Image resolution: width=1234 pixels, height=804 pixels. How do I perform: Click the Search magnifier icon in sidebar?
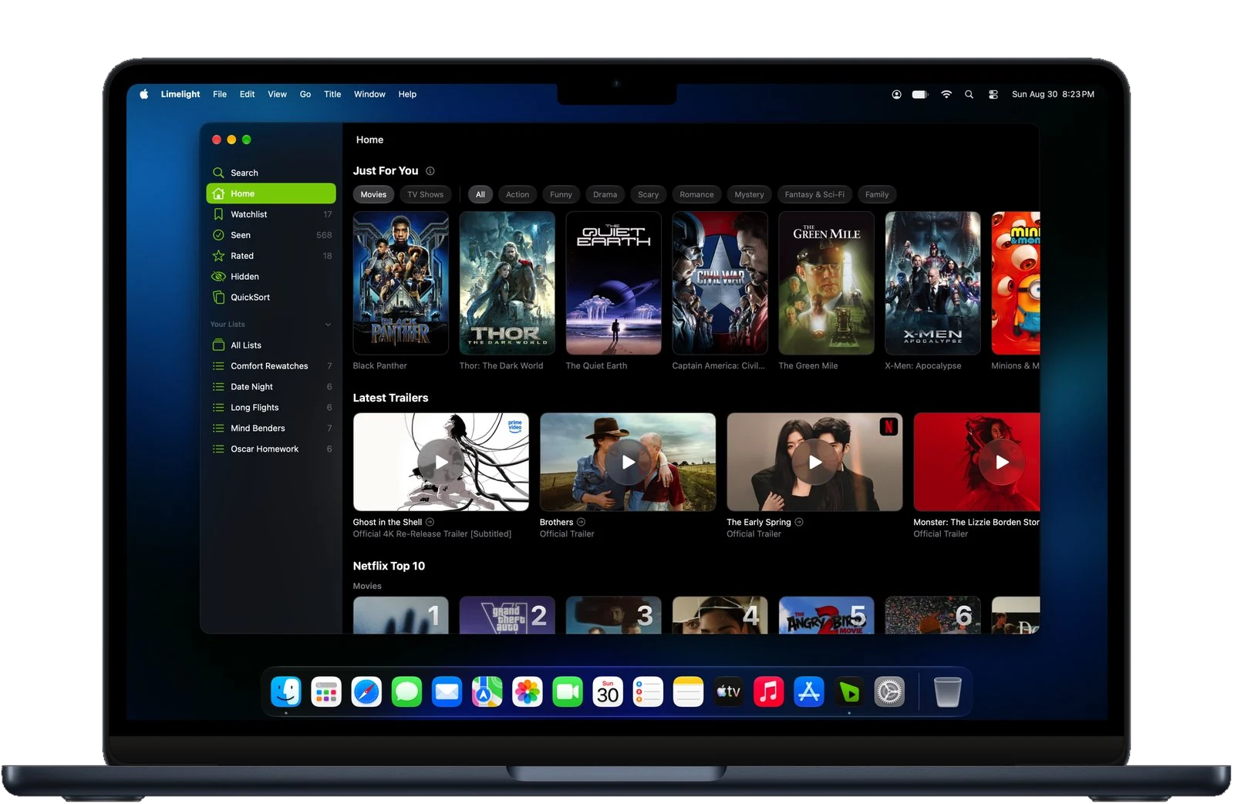218,173
